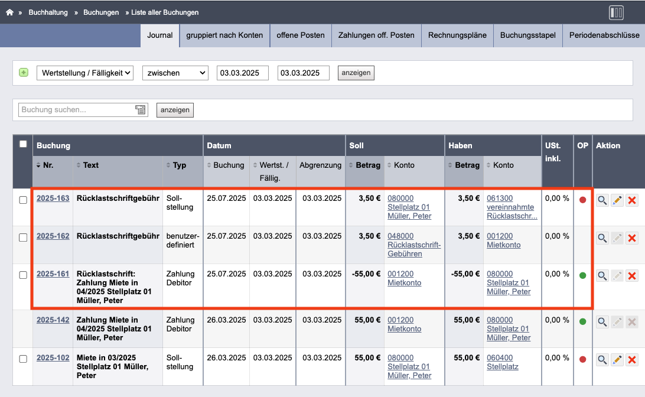Click greyed delete X for booking 2025-142

[x=632, y=322]
